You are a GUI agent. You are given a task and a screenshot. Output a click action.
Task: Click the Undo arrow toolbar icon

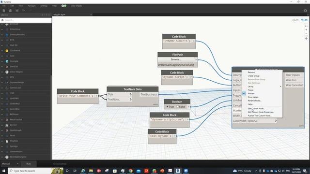pyautogui.click(x=24, y=11)
